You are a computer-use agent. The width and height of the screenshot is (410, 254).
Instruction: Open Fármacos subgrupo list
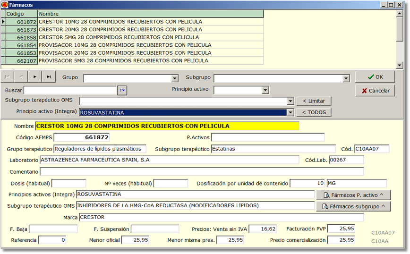click(x=353, y=206)
